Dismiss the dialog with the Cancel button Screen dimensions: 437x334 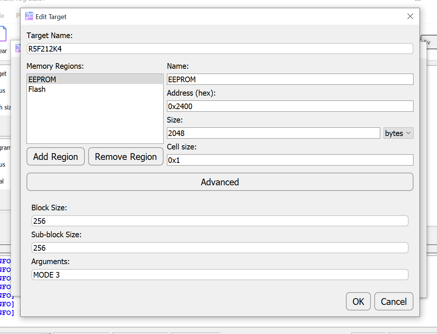(393, 301)
